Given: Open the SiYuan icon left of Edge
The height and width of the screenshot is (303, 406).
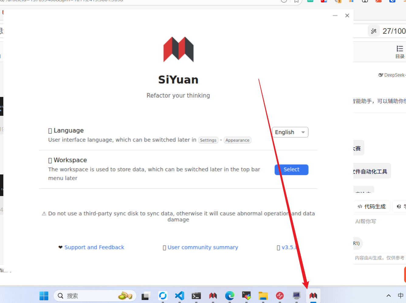Looking at the screenshot, I should tap(213, 296).
